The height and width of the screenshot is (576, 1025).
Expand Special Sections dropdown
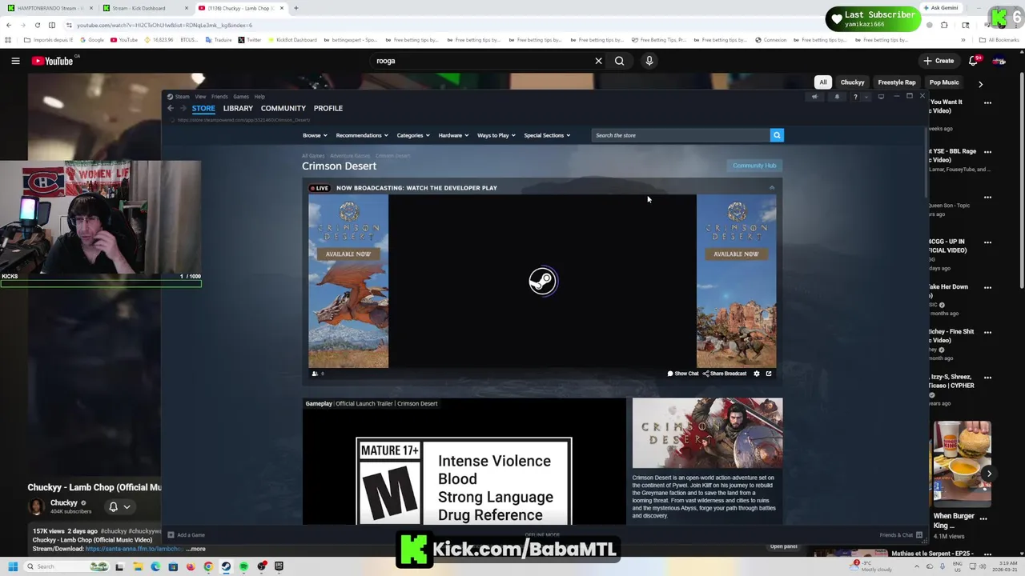click(x=547, y=135)
